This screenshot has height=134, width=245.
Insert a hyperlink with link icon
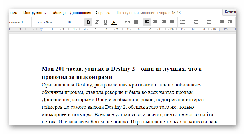tap(127, 22)
